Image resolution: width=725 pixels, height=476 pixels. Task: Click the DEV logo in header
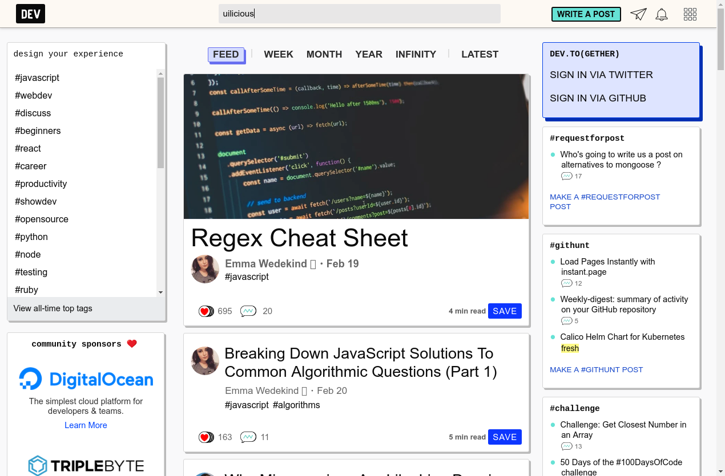coord(30,14)
